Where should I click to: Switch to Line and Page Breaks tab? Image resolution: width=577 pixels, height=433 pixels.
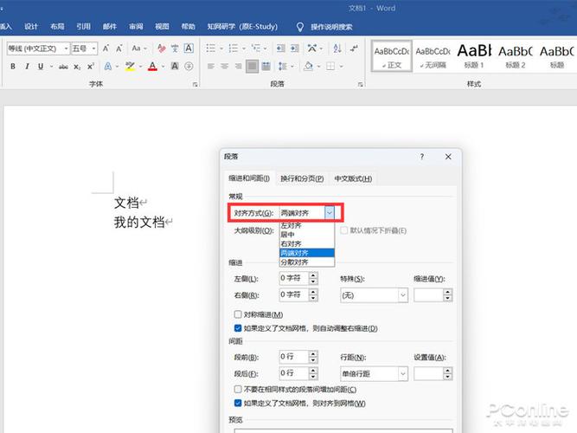click(302, 178)
